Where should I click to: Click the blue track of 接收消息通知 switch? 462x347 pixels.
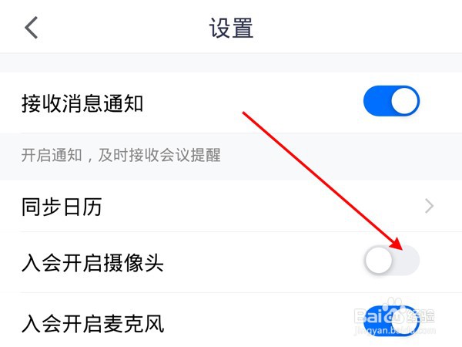(377, 101)
